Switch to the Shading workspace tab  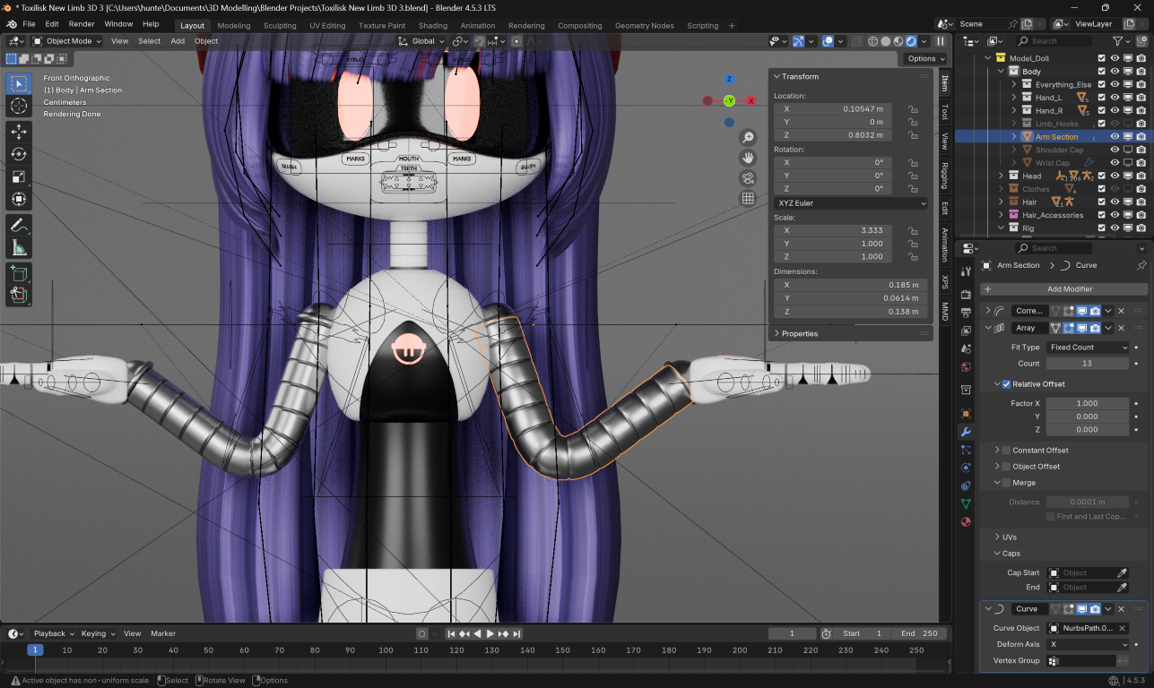tap(433, 26)
